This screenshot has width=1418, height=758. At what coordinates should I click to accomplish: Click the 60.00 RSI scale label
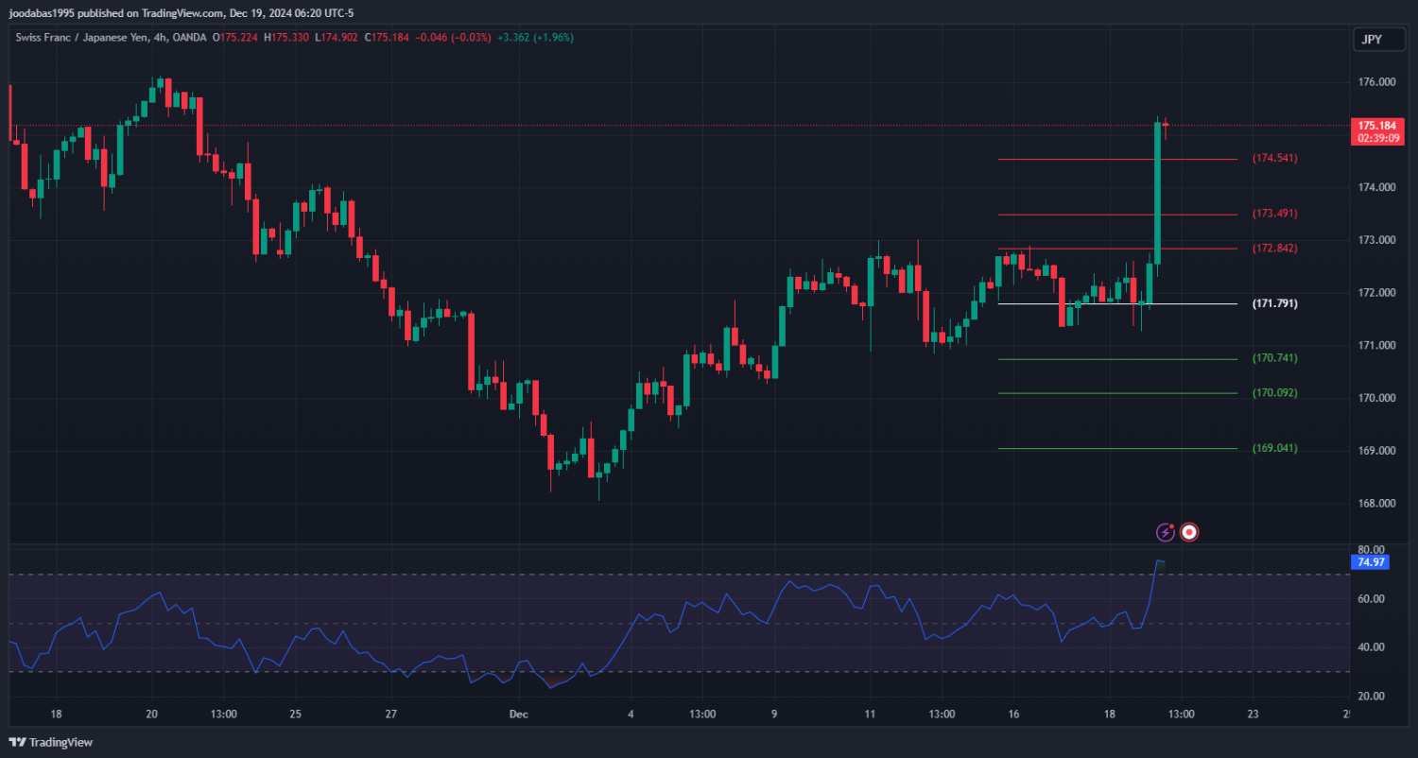[1371, 599]
